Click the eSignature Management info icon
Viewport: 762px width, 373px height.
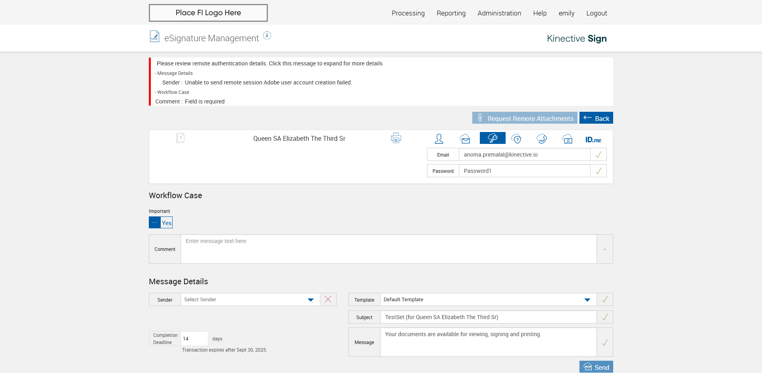(267, 36)
